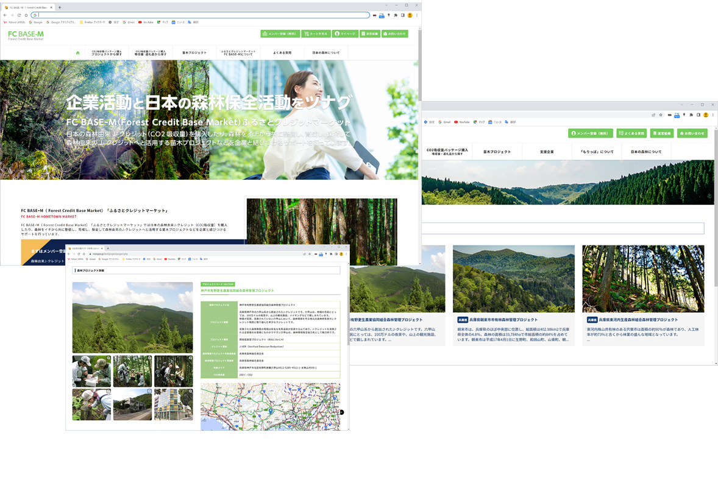718x488 pixels.
Task: Click the green home icon in FC BASE-M navigation
Action: point(77,53)
